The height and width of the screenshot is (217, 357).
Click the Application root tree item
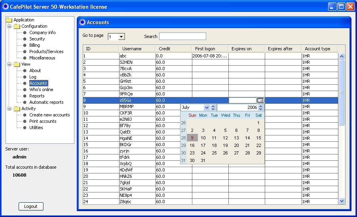(x=24, y=20)
